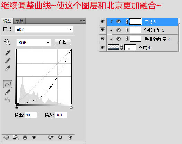Viewport: 182px width, 144px height.
Task: Click the 色彩平衡 1 adjustment icon
Action: 119,30
